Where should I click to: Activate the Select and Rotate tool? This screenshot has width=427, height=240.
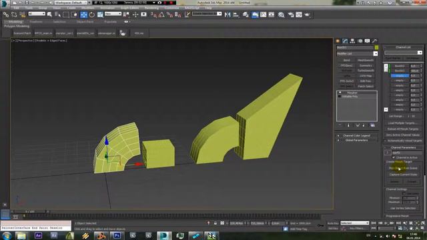92,15
